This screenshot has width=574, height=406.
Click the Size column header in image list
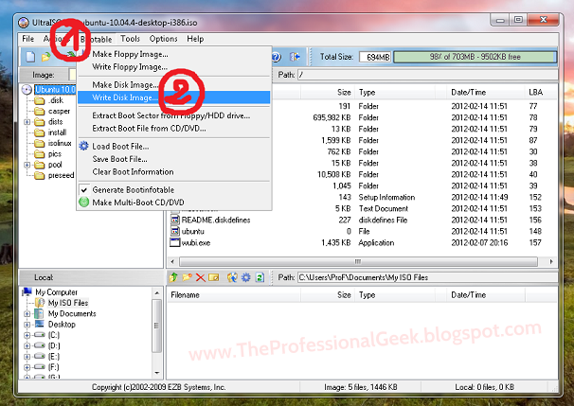pos(328,92)
